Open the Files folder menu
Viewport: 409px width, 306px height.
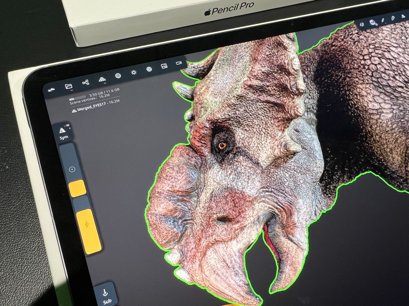69,86
